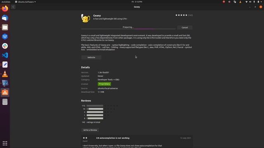This screenshot has width=264, height=148.
Task: Click the four-star reviews bar with 14
Action: click(95, 109)
